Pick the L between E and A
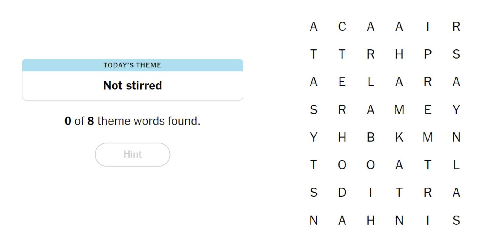This screenshot has height=244, width=488. (371, 82)
